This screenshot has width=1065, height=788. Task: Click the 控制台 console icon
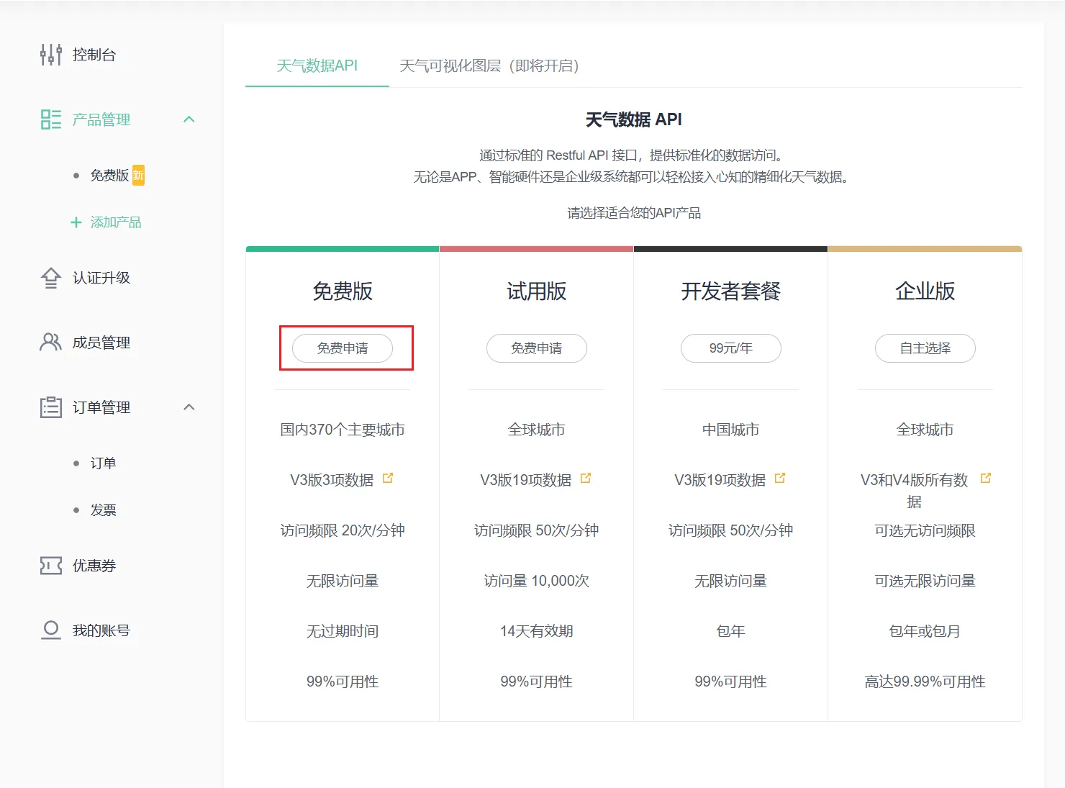[50, 54]
